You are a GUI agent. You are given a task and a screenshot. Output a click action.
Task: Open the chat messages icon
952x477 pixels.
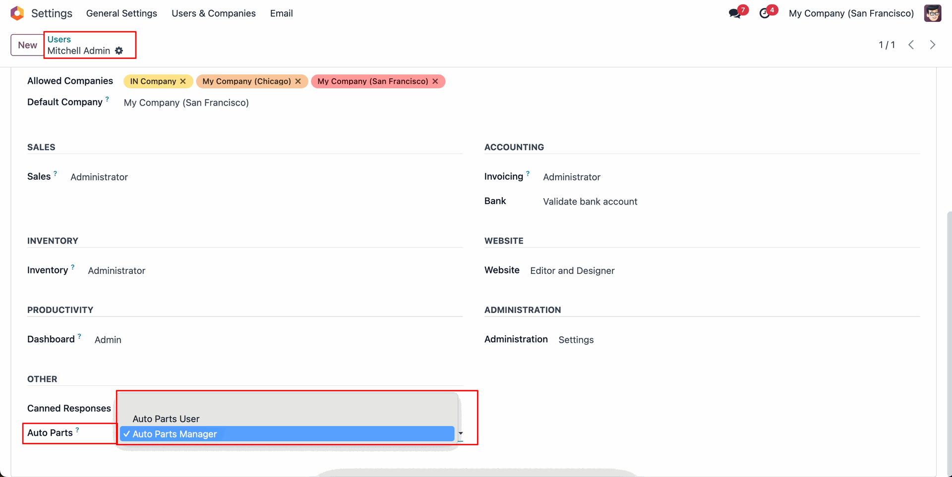point(735,13)
